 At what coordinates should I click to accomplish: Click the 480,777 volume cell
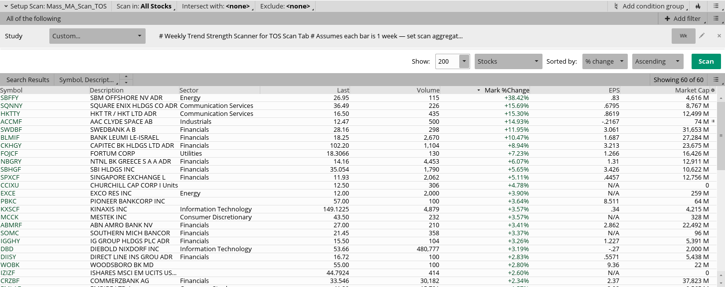428,249
